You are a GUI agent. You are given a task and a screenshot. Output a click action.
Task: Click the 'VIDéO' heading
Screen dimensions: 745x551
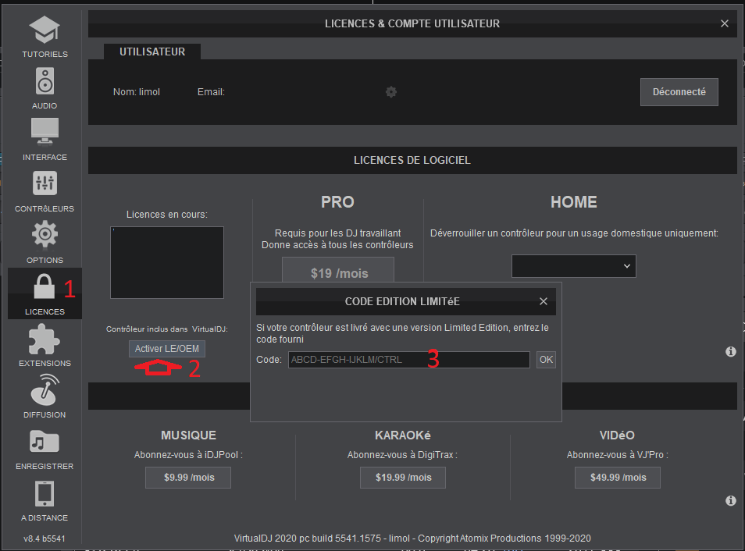pyautogui.click(x=617, y=435)
